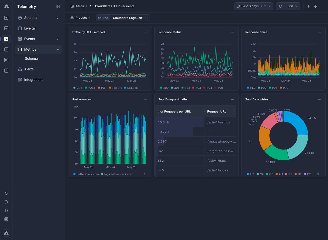Toggle betterstack.com host in legend
Viewport: 328px width, 240px height.
point(86,174)
